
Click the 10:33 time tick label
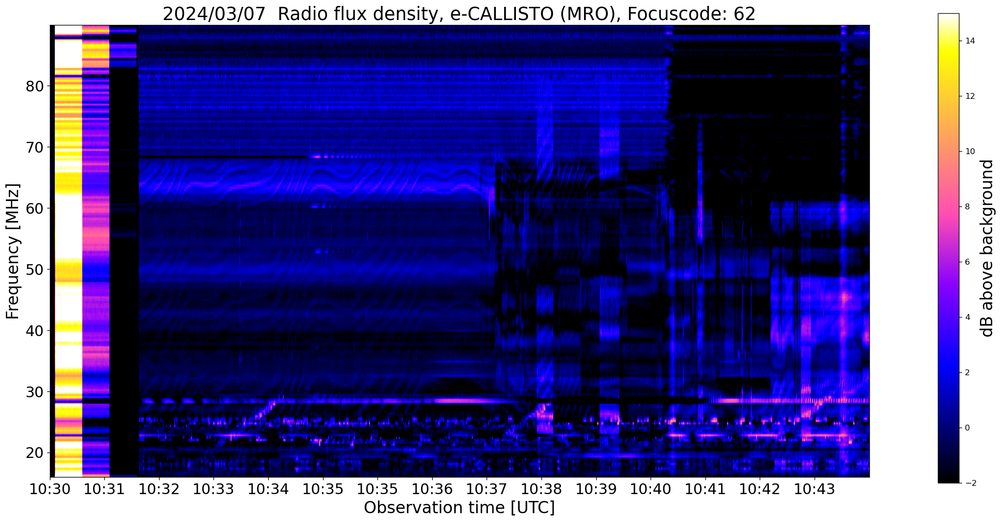point(214,489)
